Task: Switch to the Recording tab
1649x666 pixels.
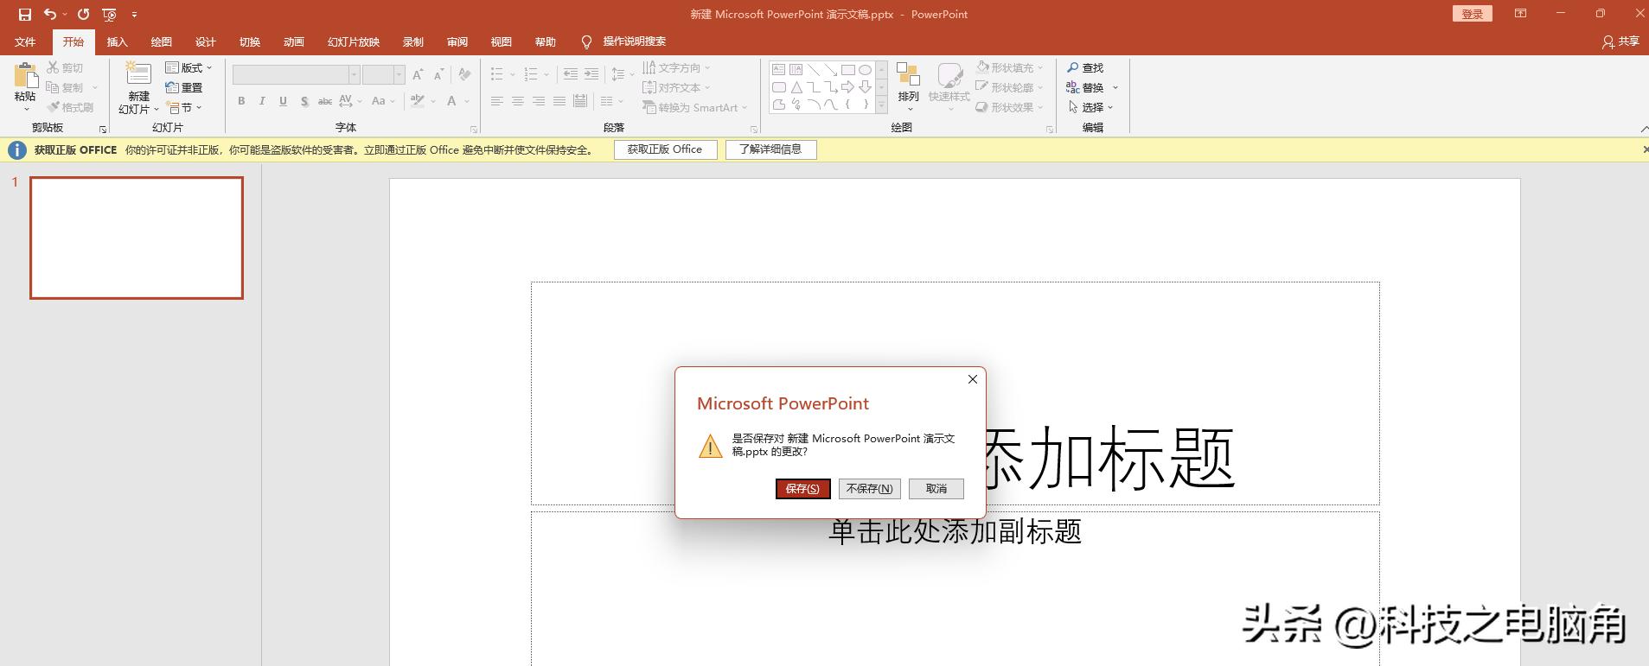Action: tap(412, 42)
